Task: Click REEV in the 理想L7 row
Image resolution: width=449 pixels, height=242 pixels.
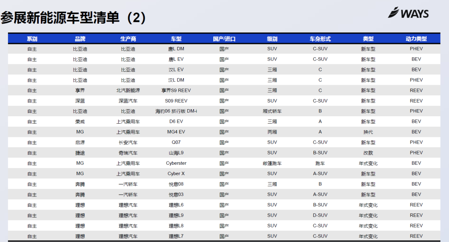Action: 416,236
